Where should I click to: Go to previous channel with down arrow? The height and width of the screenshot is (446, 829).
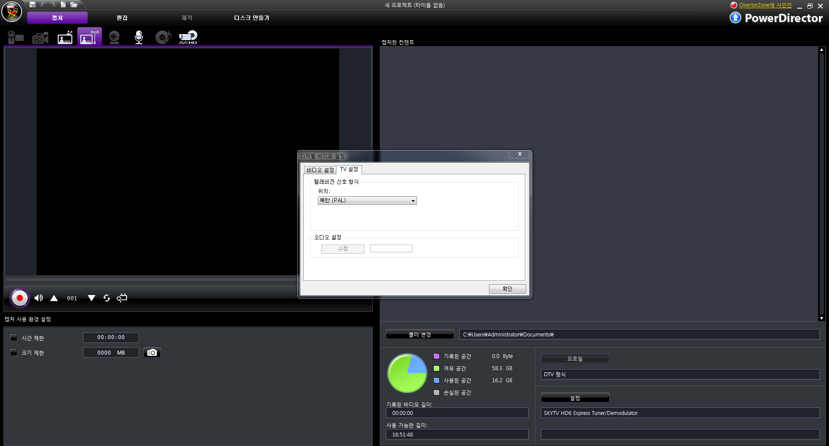point(92,298)
